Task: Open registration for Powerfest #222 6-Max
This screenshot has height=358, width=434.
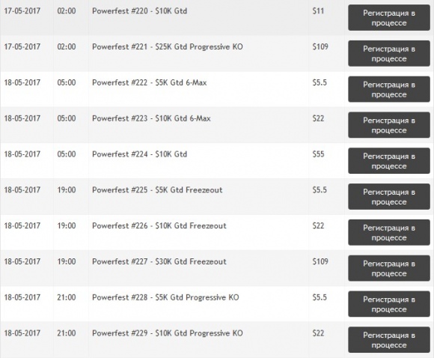Action: (389, 89)
